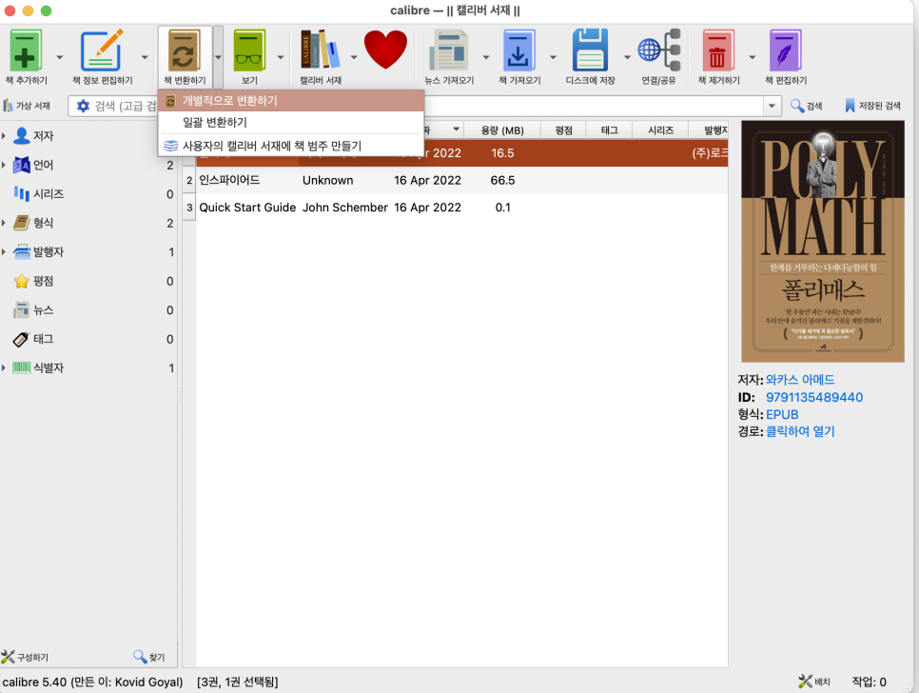The image size is (919, 693).
Task: Open the dropdown arrow beside 책 제거하기
Action: pyautogui.click(x=752, y=57)
